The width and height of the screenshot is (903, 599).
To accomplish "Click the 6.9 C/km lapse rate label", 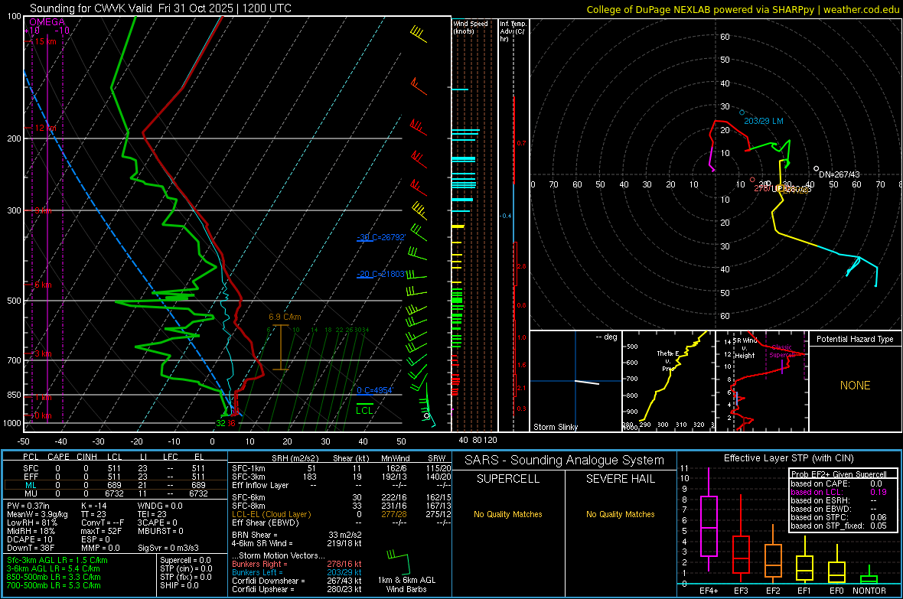I will [x=285, y=317].
